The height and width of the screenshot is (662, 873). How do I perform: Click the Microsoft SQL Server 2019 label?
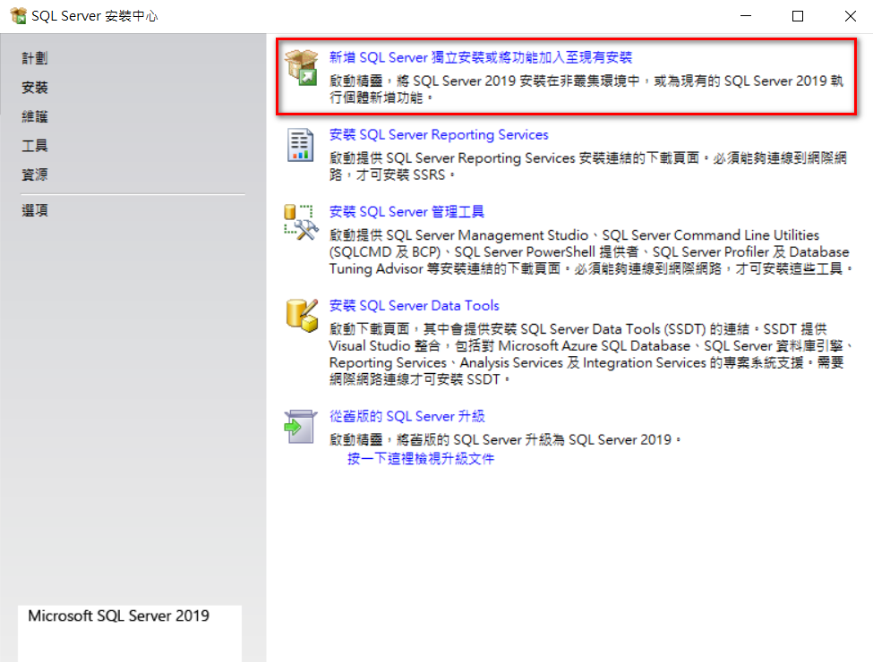pyautogui.click(x=118, y=615)
